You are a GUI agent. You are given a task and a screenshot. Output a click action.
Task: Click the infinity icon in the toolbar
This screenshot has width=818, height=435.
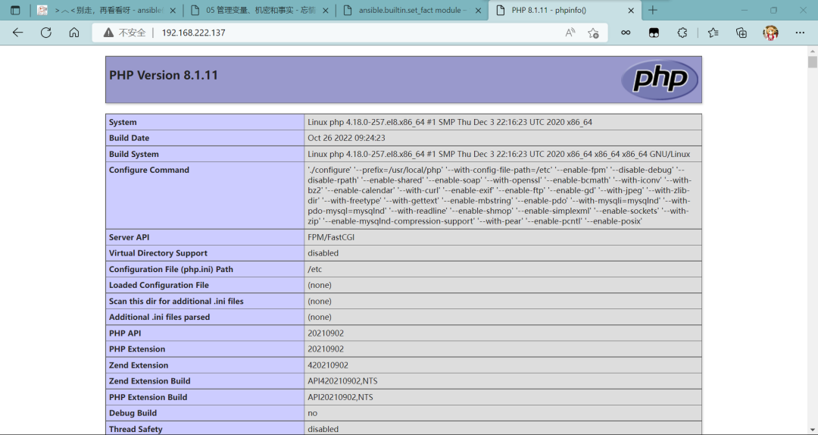[626, 33]
